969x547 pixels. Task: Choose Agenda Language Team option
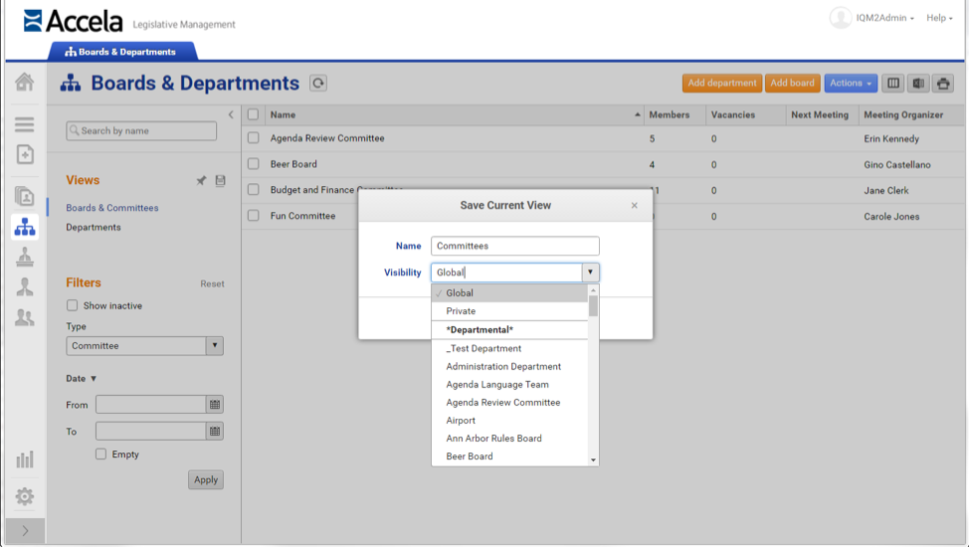click(509, 384)
